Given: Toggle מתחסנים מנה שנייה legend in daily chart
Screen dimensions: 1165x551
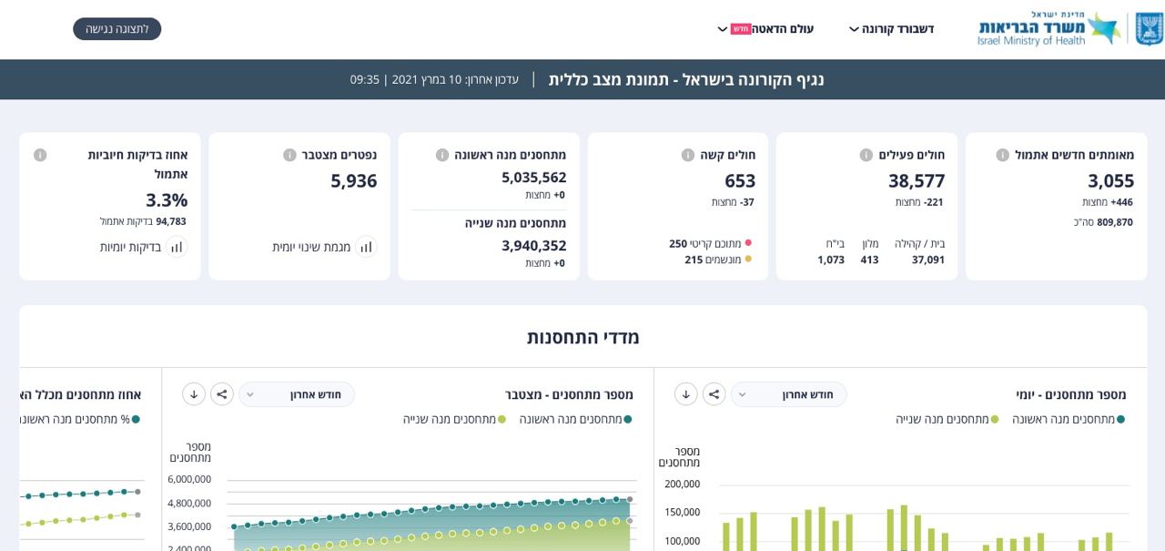Looking at the screenshot, I should tap(947, 419).
